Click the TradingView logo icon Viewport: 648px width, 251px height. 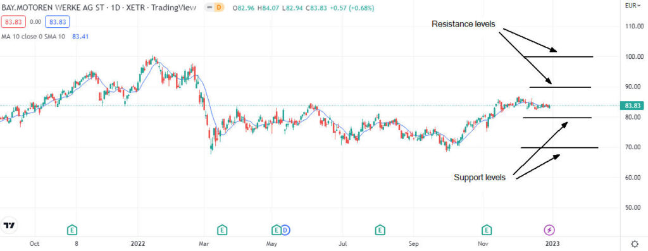point(9,226)
